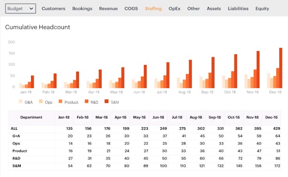Switch to the Equity tab

coord(262,9)
